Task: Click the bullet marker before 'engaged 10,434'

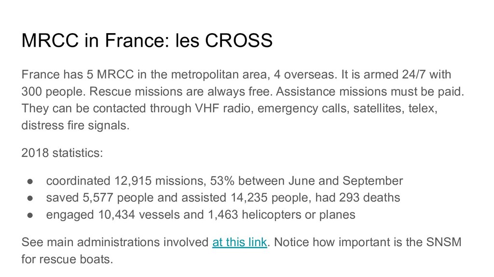Action: [x=30, y=215]
